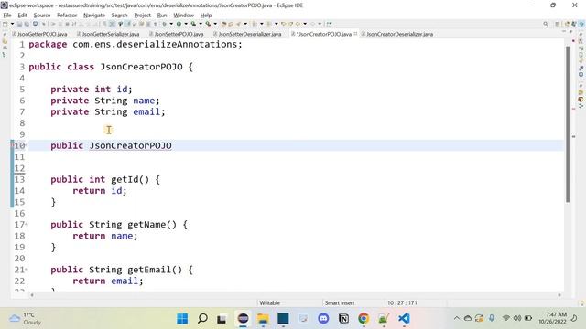The width and height of the screenshot is (586, 329).
Task: Open Discord from the taskbar
Action: click(x=323, y=319)
